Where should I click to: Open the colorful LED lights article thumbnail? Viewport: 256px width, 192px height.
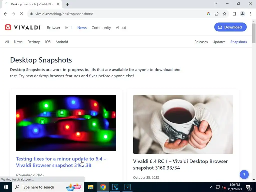66,123
